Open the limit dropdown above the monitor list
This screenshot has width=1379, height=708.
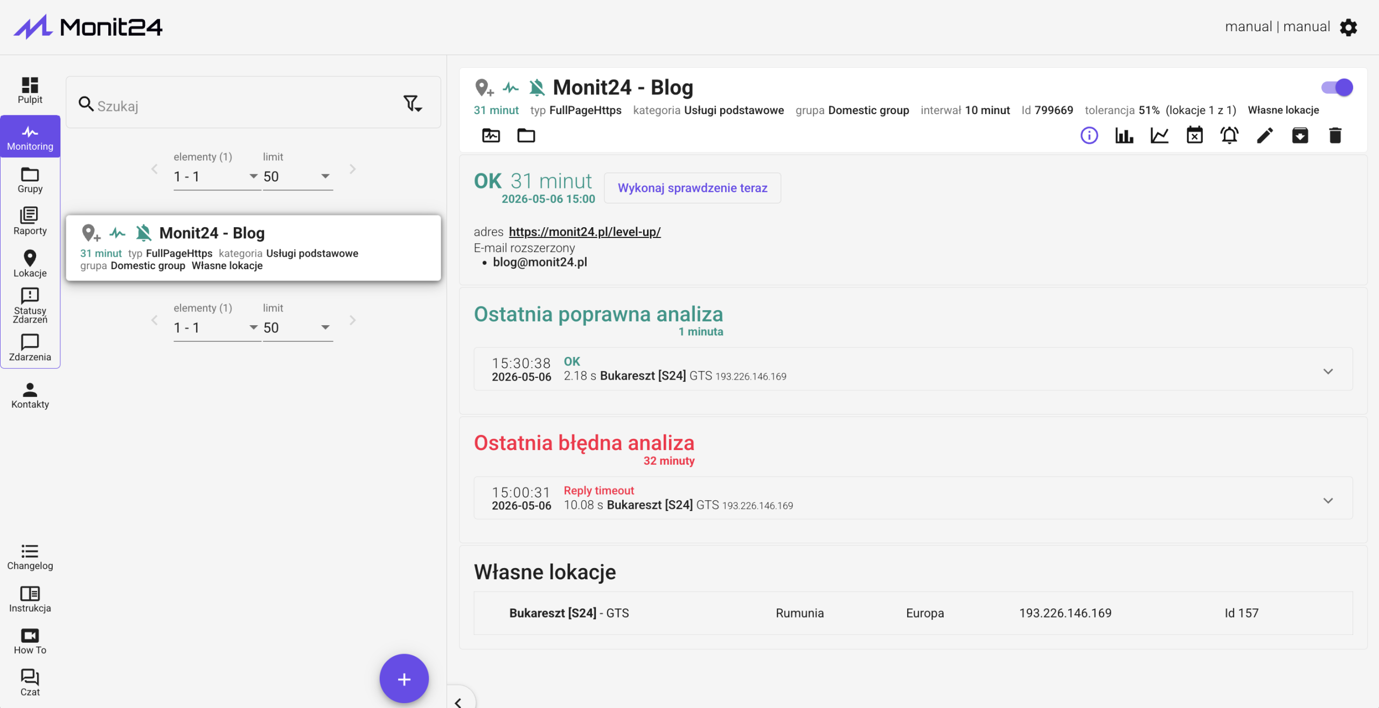(x=297, y=177)
